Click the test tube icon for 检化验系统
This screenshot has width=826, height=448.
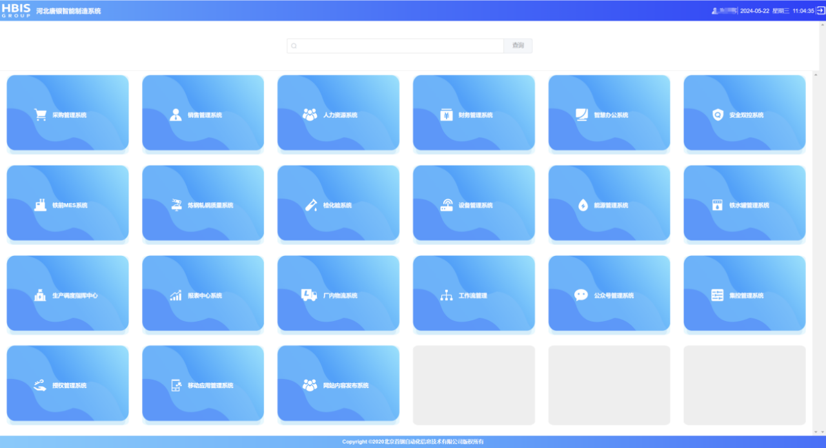click(310, 205)
